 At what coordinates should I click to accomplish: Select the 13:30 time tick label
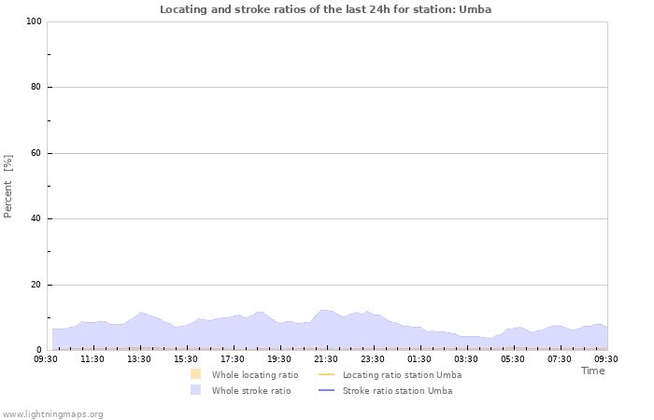pyautogui.click(x=139, y=358)
